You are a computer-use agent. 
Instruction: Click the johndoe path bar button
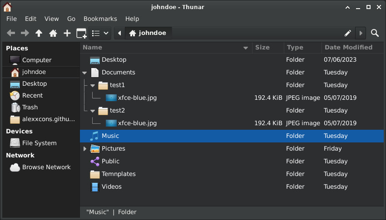pos(148,33)
